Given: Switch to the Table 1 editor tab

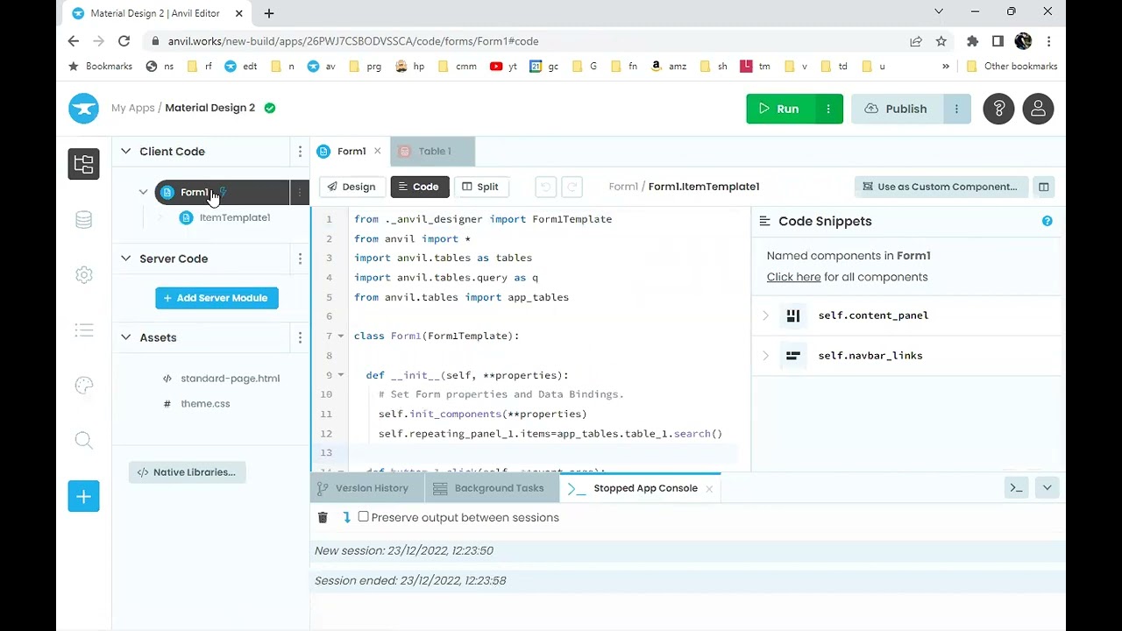Looking at the screenshot, I should pyautogui.click(x=433, y=152).
